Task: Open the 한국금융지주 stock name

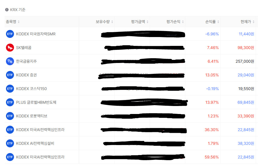Action: pyautogui.click(x=26, y=61)
